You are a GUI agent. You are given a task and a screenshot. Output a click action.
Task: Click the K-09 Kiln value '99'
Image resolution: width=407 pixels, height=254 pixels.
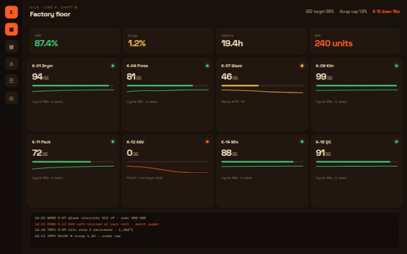[x=321, y=77]
